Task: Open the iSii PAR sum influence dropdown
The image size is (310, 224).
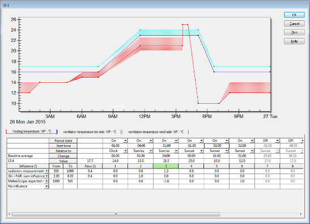Action: coord(46,176)
